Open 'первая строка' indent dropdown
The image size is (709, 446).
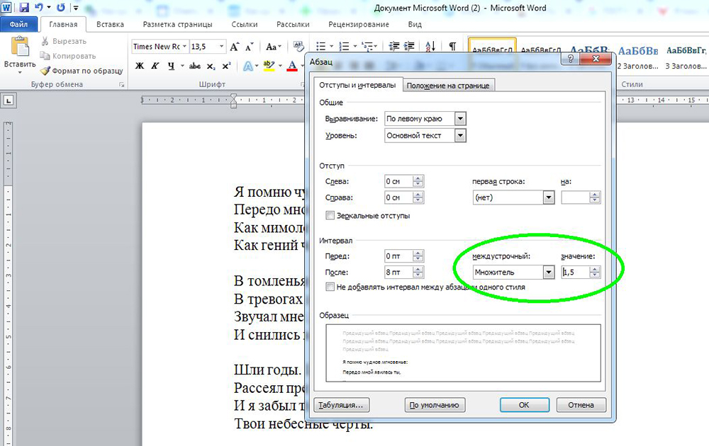pos(549,198)
